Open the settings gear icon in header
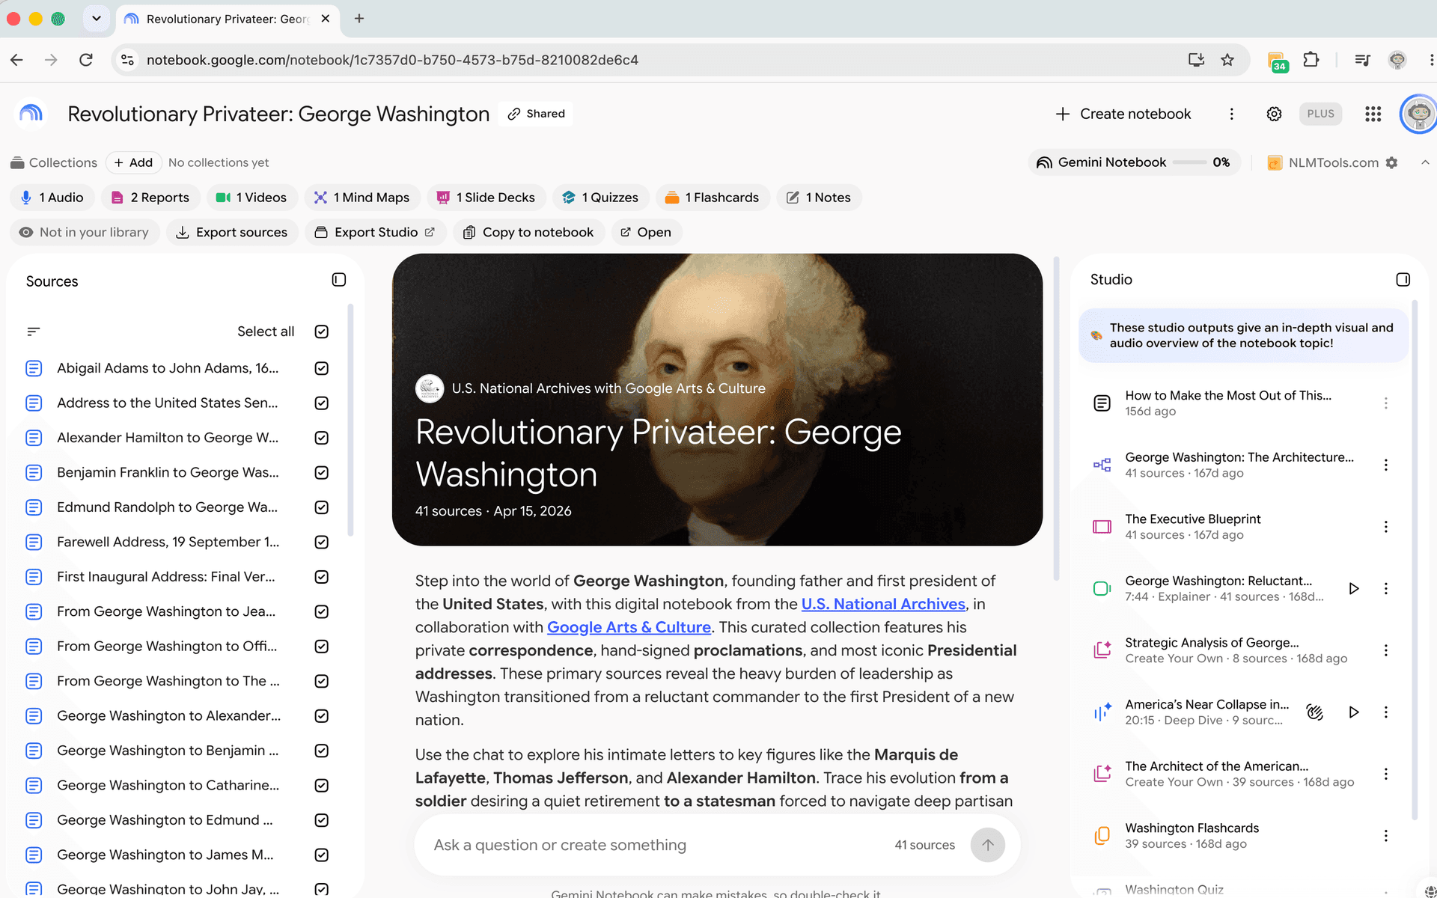The height and width of the screenshot is (898, 1437). coord(1274,114)
